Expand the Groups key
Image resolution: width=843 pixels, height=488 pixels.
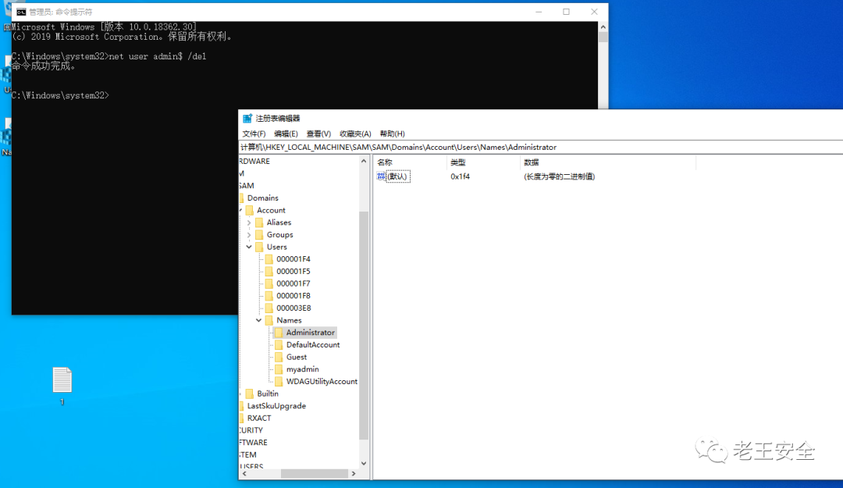249,234
